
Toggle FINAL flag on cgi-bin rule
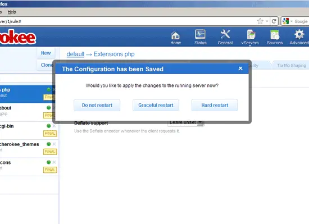(x=50, y=134)
